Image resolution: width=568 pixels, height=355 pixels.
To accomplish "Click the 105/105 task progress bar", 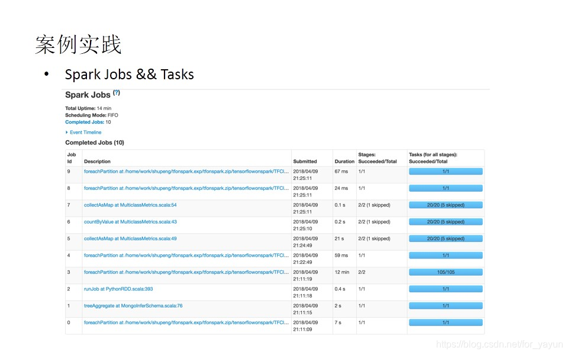I will point(446,272).
